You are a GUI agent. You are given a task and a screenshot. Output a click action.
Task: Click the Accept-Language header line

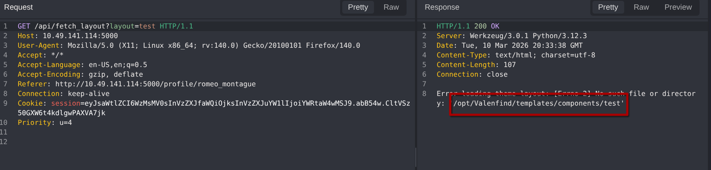click(x=82, y=65)
